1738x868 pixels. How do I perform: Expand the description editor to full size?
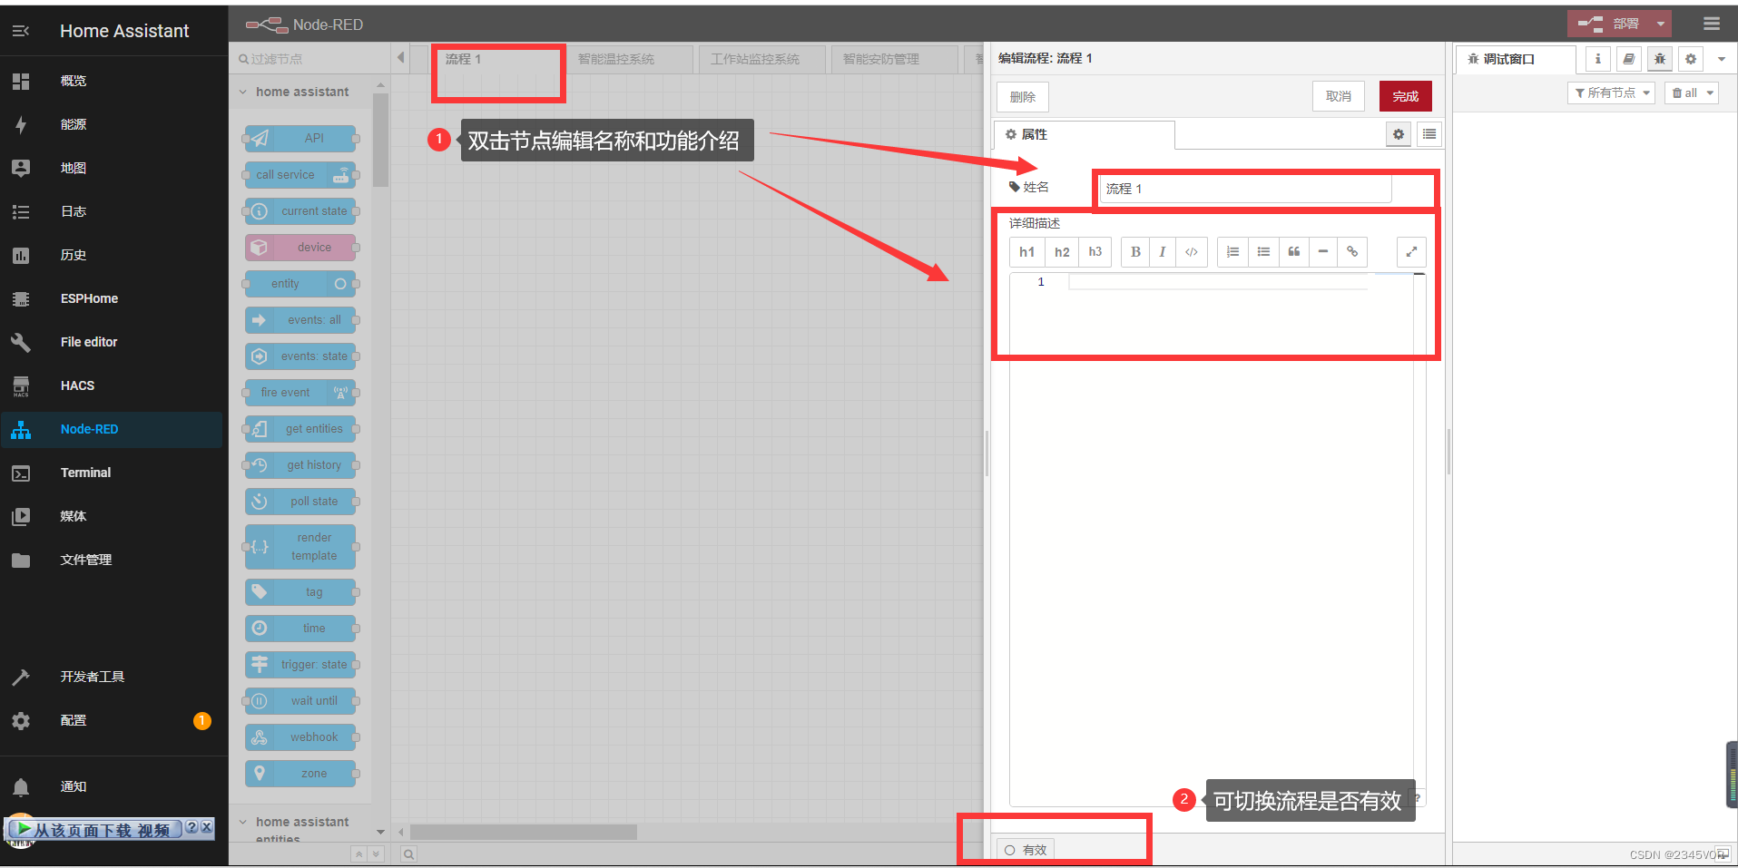click(1411, 252)
